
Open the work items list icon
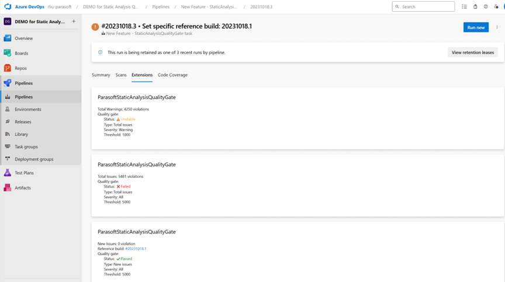[465, 7]
